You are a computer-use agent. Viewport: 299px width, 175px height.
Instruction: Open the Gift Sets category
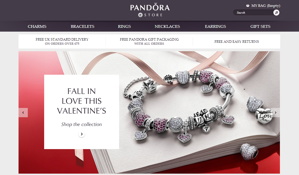tap(260, 26)
